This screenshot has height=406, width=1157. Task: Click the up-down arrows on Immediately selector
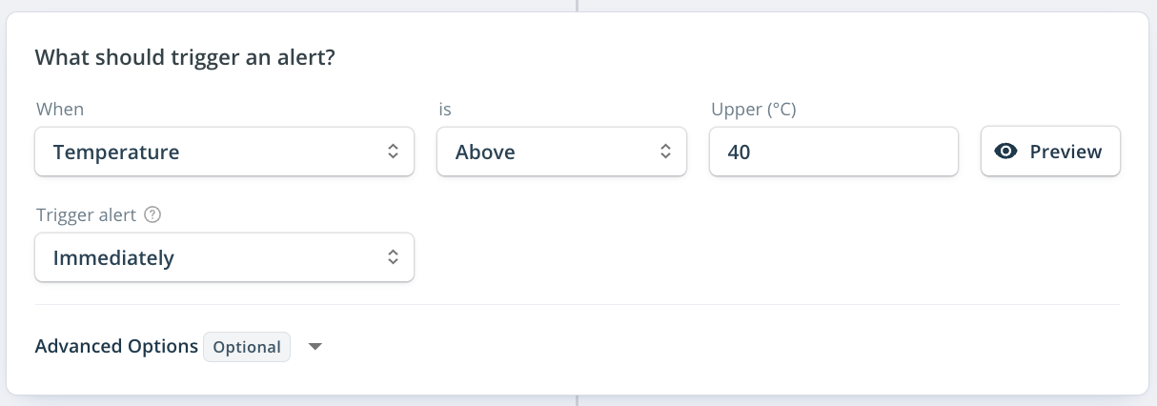[393, 257]
